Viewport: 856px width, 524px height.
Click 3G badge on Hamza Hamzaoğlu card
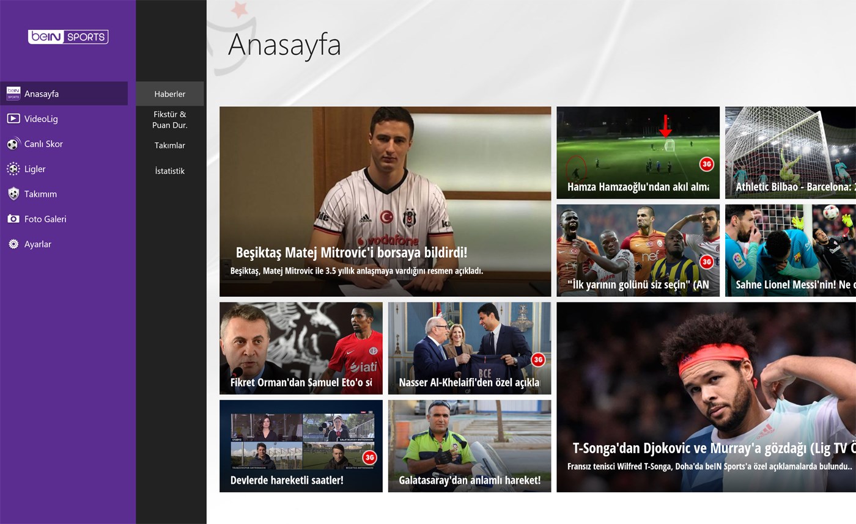[x=706, y=164]
